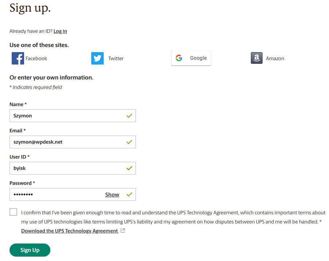This screenshot has width=329, height=261.
Task: Check the UPS Technology Agreement confirmation box
Action: [13, 212]
